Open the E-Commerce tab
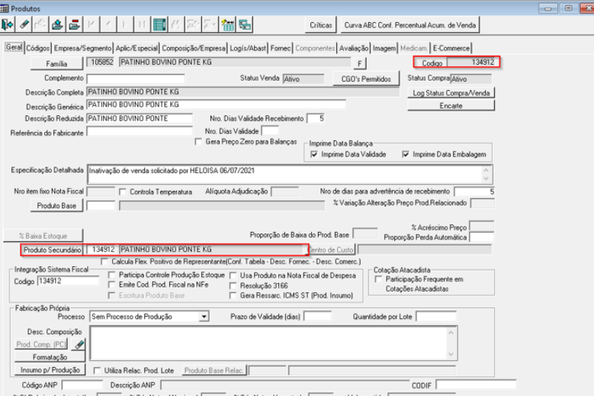Image resolution: width=594 pixels, height=396 pixels. (451, 48)
